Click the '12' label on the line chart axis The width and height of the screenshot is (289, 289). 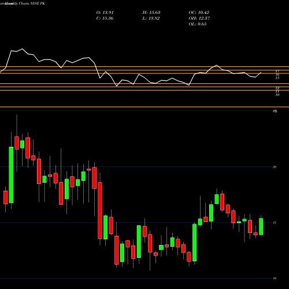(x=277, y=88)
